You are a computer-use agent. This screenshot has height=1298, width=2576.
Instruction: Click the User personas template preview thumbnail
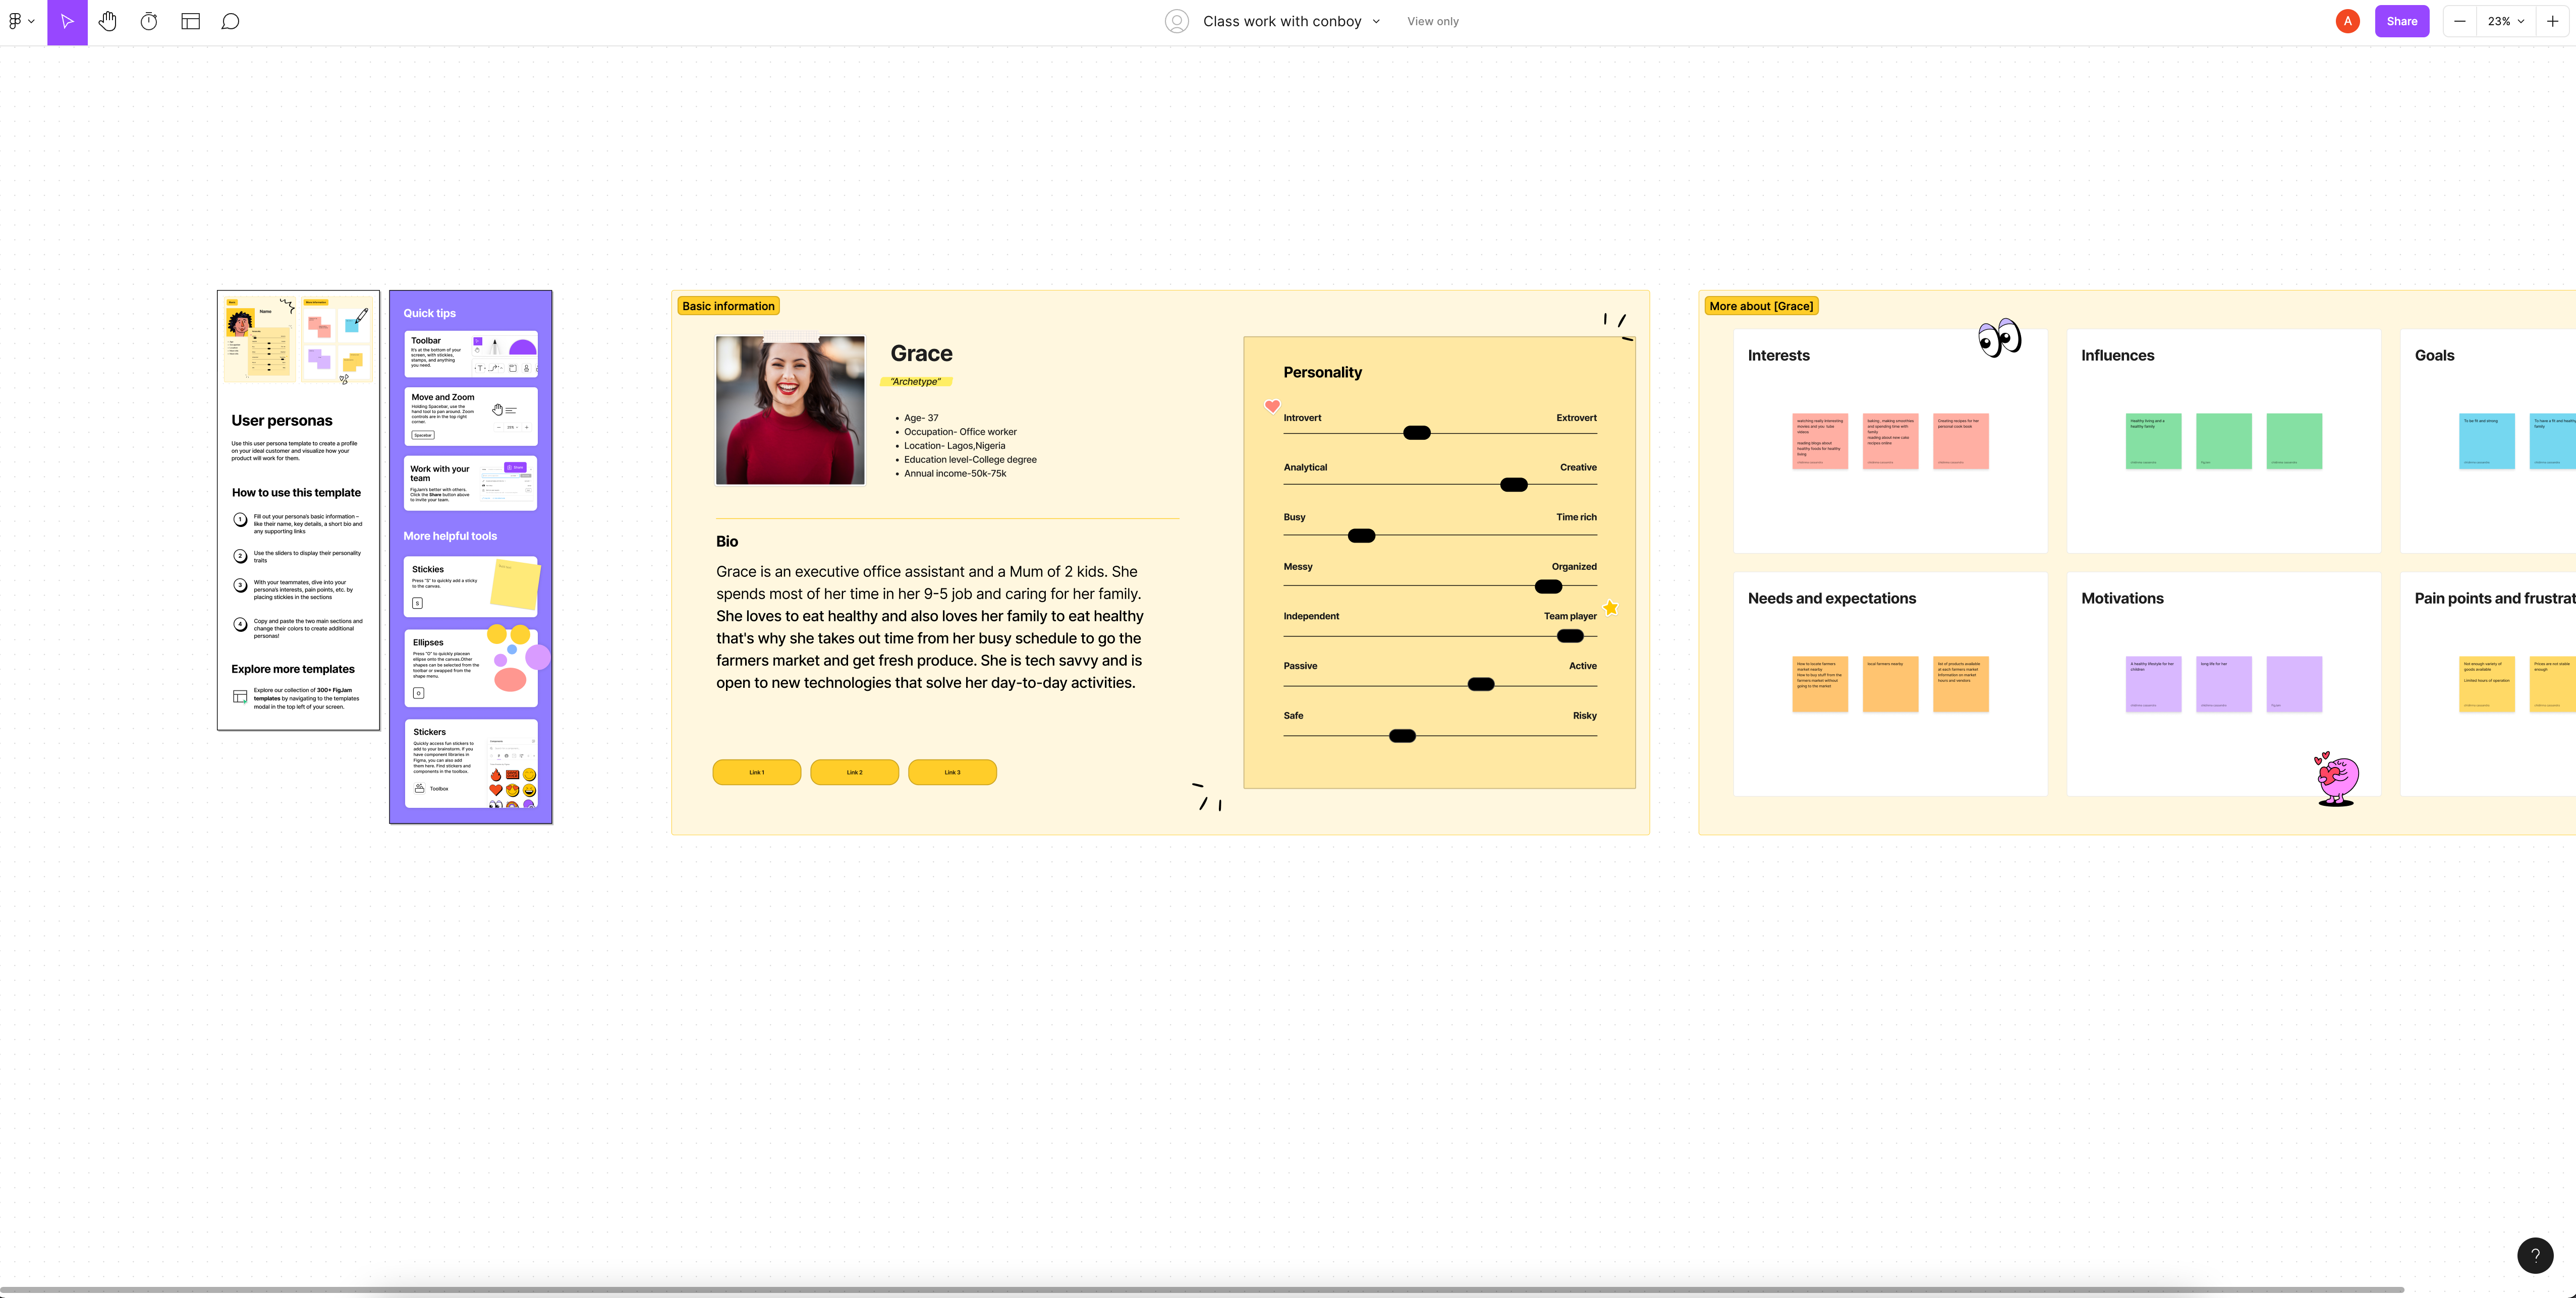(298, 339)
